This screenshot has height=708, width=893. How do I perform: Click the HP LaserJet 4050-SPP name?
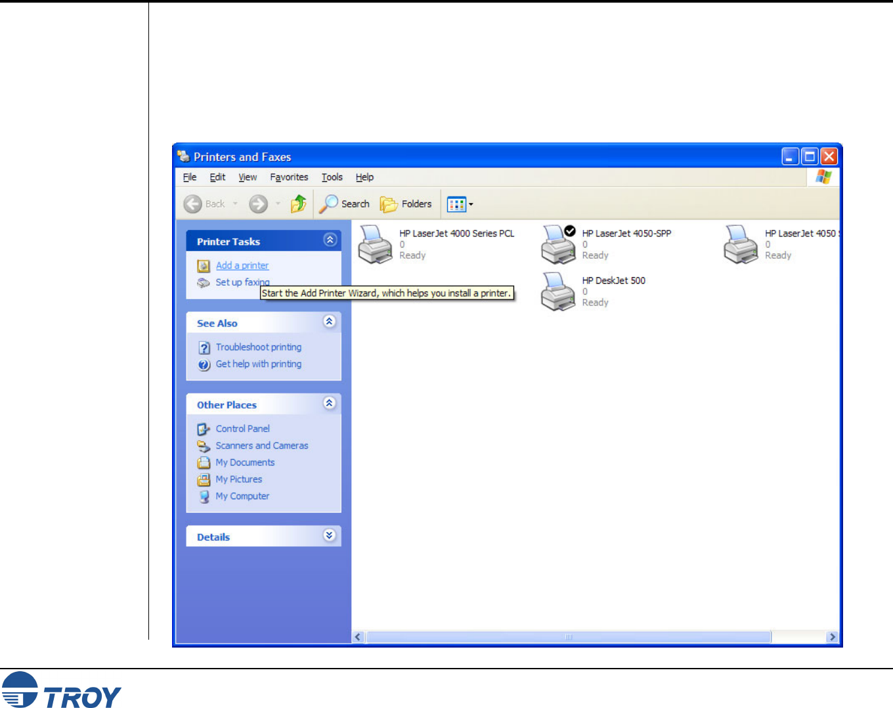point(627,233)
